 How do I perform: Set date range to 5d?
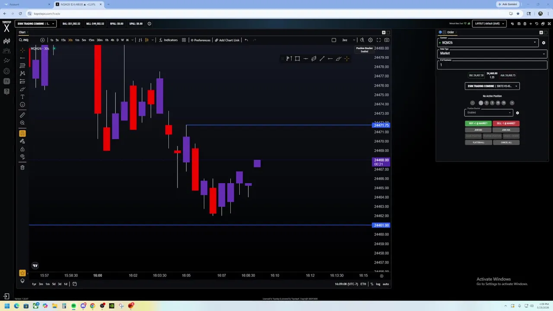(x=54, y=284)
